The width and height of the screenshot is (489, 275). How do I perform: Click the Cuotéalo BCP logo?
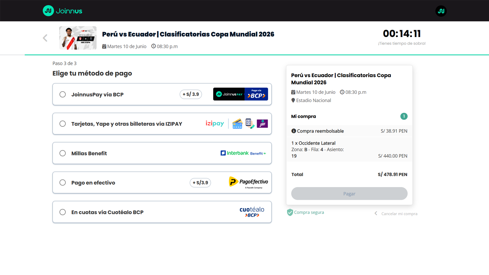[x=252, y=212]
